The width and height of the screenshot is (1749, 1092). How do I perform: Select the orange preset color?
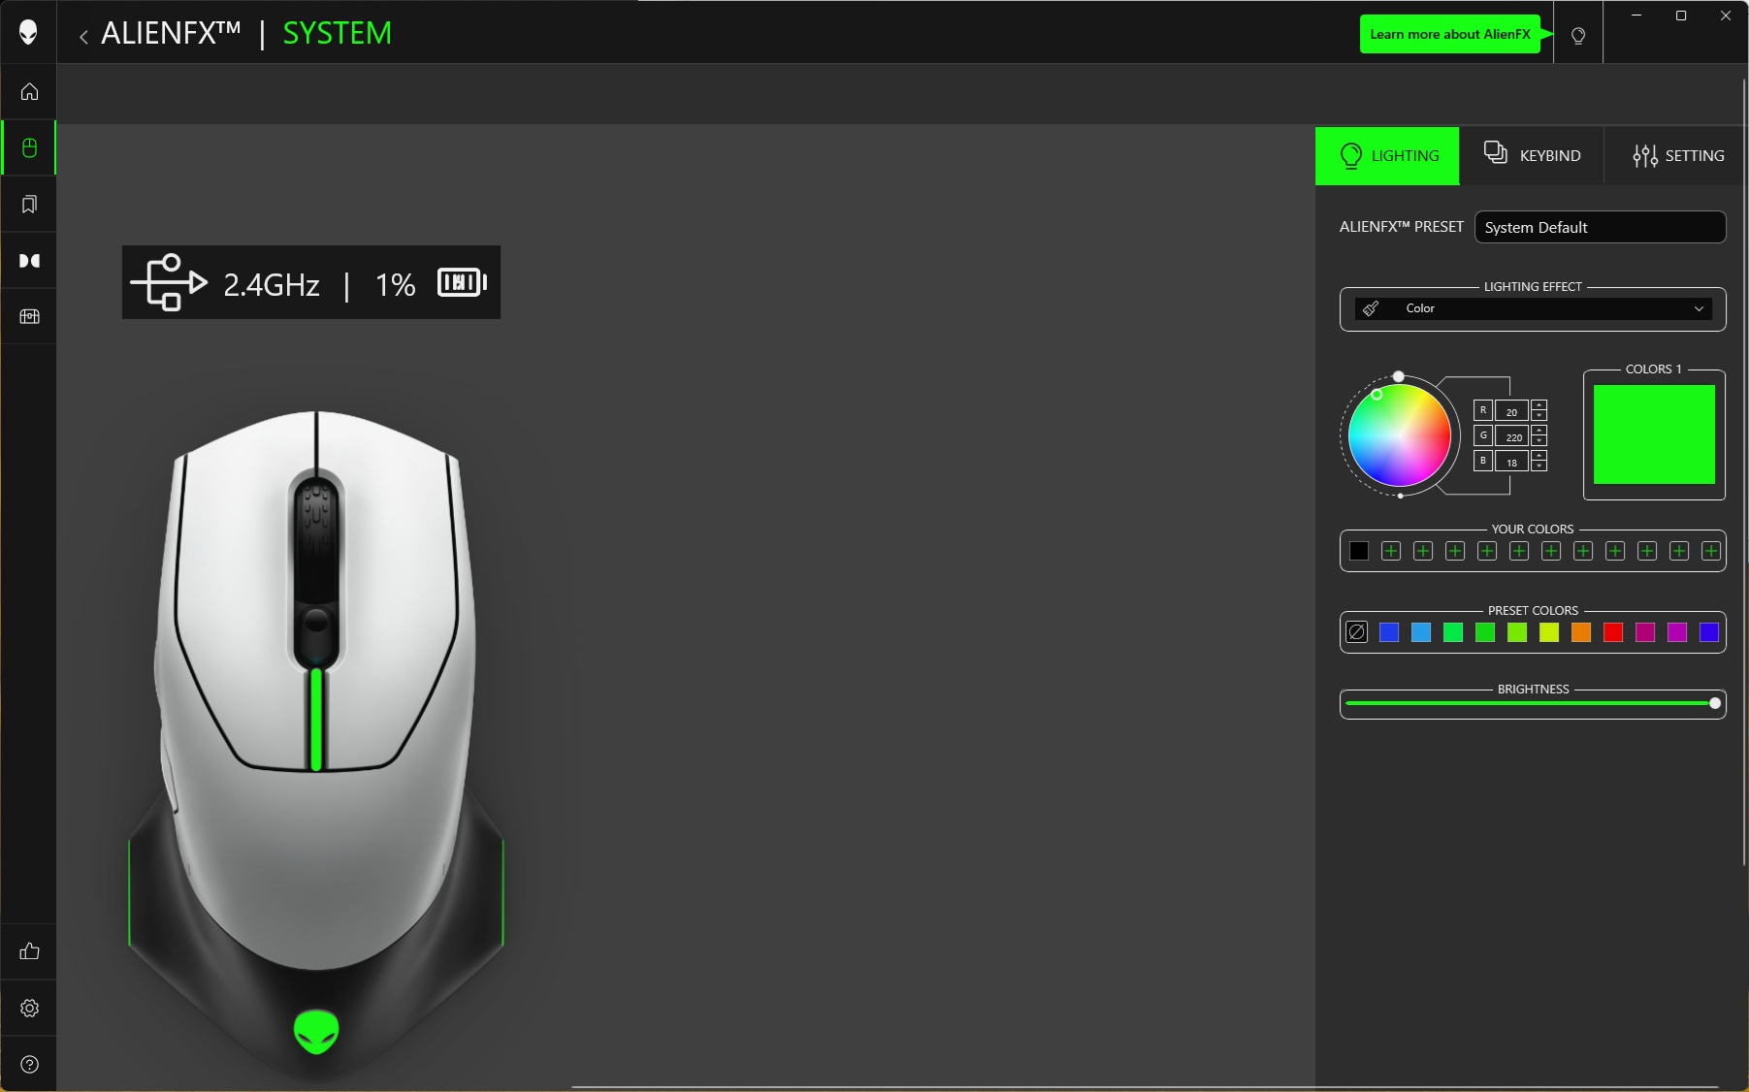click(x=1581, y=632)
